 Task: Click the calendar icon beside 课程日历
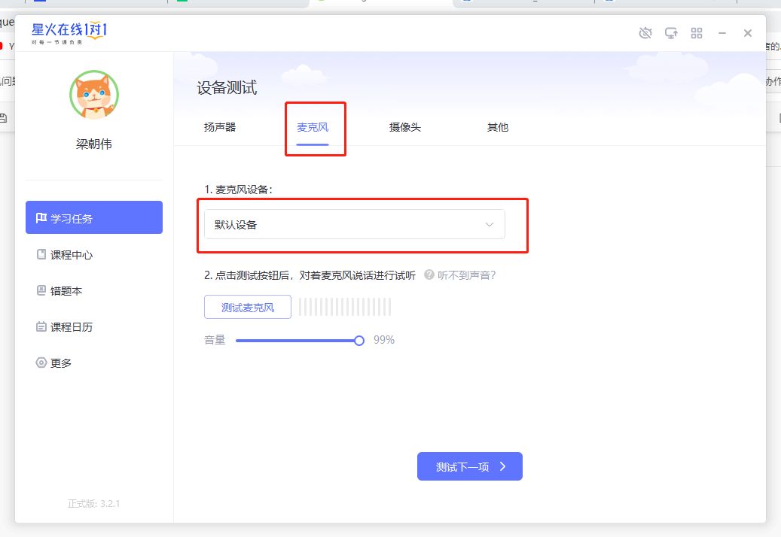click(x=41, y=326)
